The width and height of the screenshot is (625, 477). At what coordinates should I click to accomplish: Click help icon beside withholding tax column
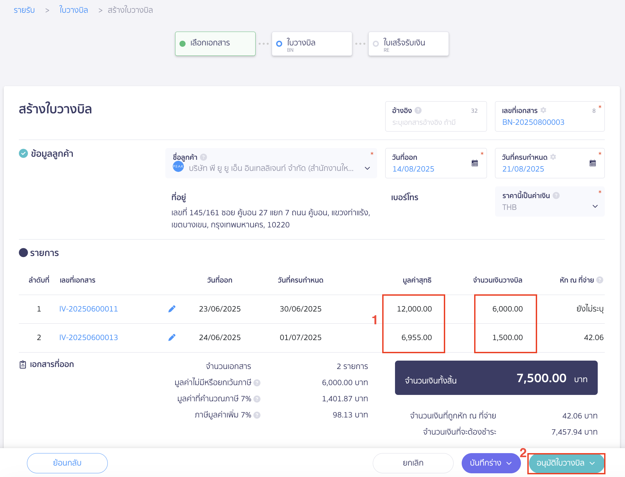(599, 280)
